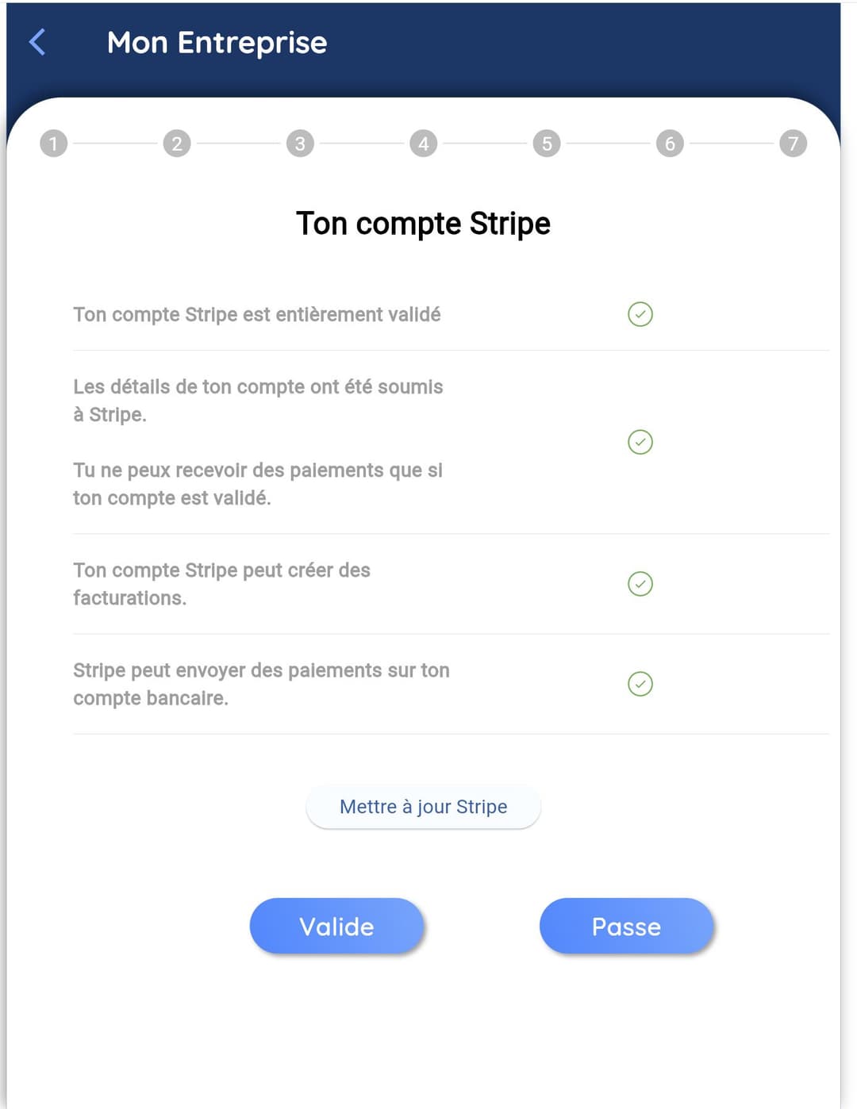Confirm with the Valide button
Screen dimensions: 857x1109
(x=336, y=926)
